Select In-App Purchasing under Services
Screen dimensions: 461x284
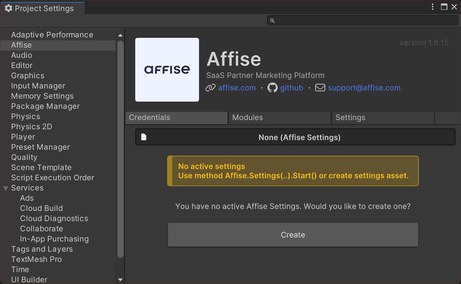[54, 239]
